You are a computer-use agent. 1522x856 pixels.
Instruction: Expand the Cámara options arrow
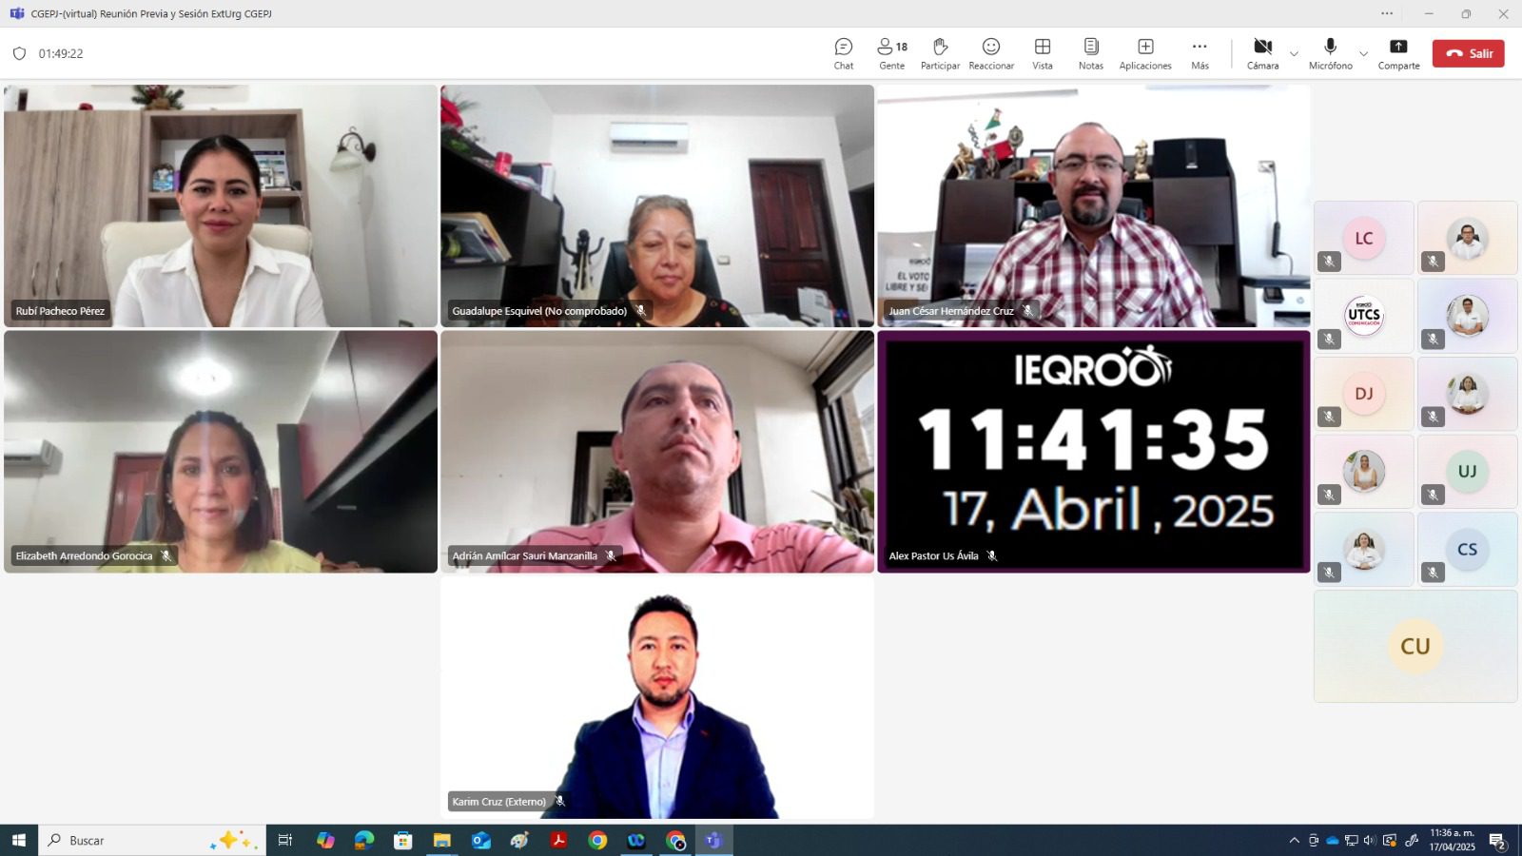[x=1294, y=54]
